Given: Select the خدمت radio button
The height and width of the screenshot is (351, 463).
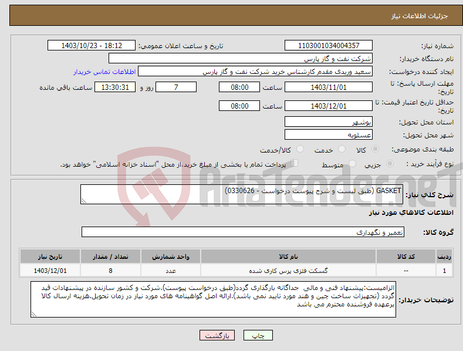Looking at the screenshot, I should pyautogui.click(x=342, y=149).
